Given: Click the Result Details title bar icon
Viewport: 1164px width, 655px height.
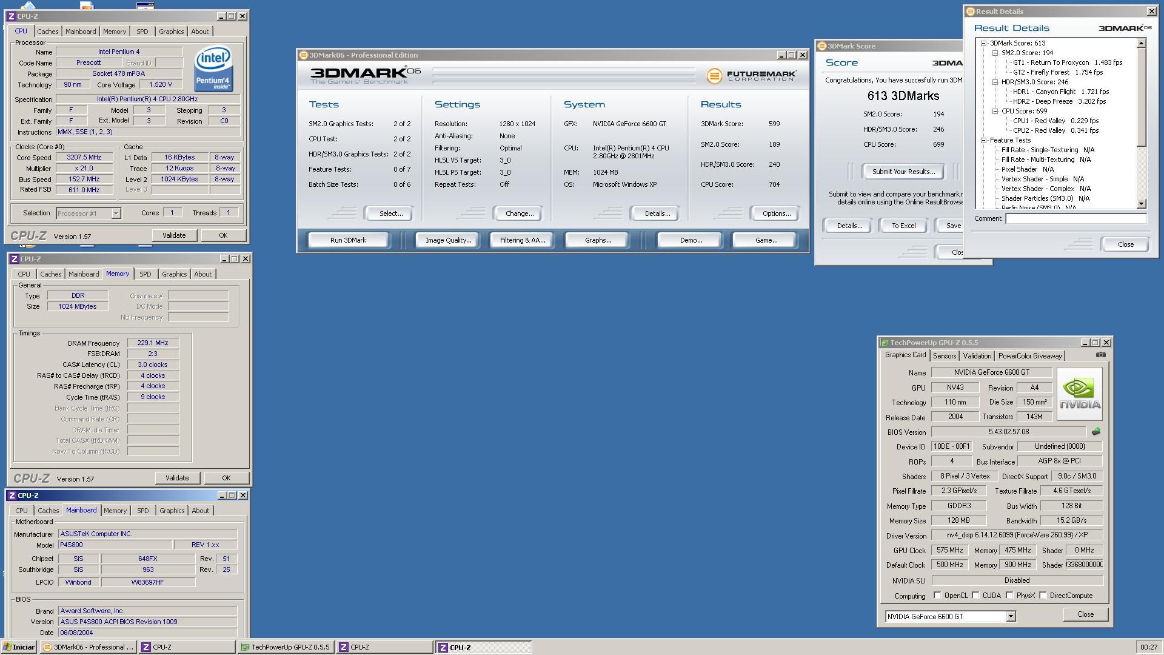Looking at the screenshot, I should [x=970, y=12].
